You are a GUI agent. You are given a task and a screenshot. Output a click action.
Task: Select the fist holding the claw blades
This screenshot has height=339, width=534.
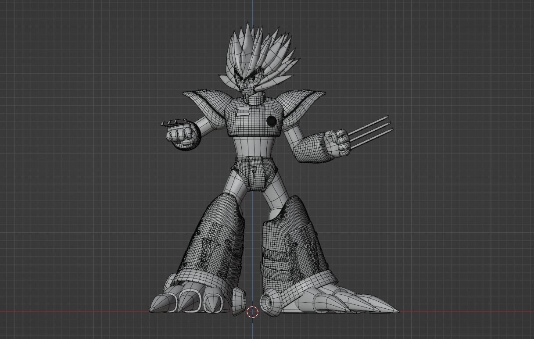337,143
